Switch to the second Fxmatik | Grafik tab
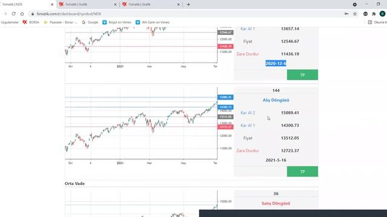This screenshot has width=387, height=217. tap(88, 4)
